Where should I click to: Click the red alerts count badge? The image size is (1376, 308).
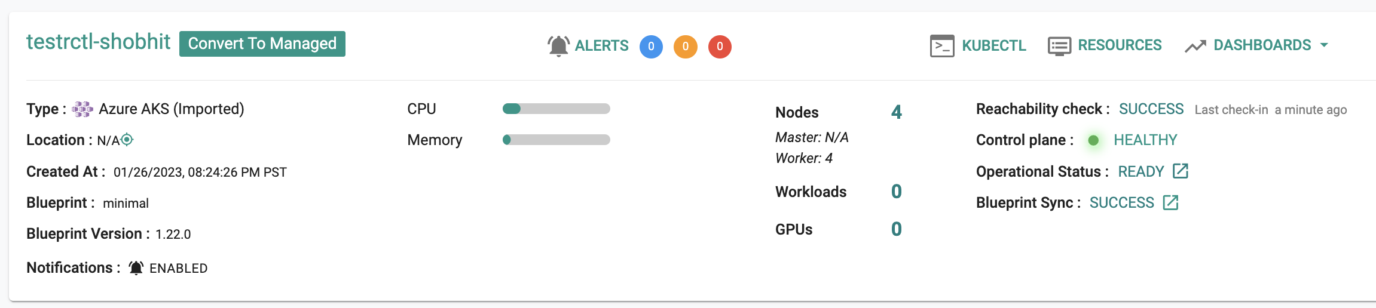pos(720,47)
